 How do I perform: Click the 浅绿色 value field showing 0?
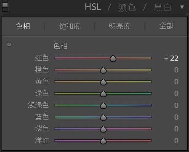pyautogui.click(x=176, y=105)
